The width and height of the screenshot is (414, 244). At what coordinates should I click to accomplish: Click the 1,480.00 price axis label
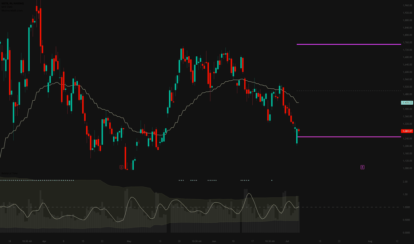coord(407,94)
